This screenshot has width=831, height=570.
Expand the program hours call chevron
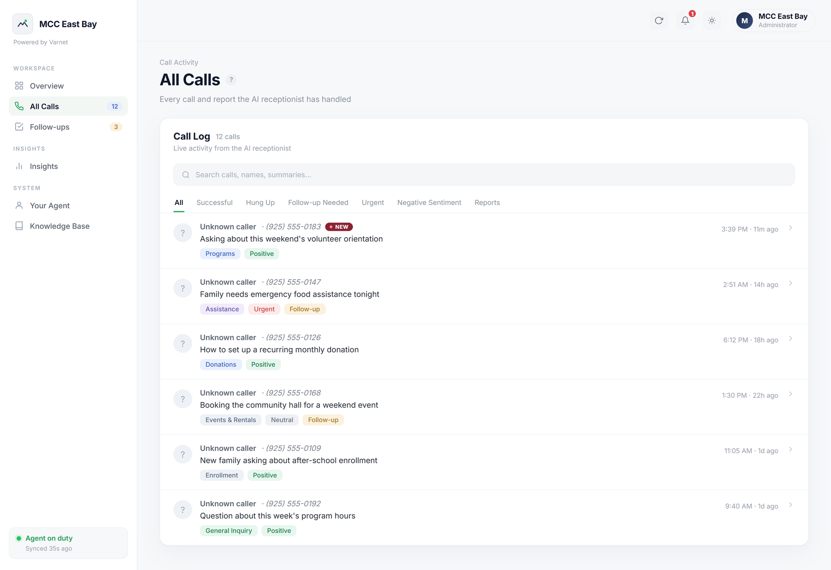tap(790, 505)
